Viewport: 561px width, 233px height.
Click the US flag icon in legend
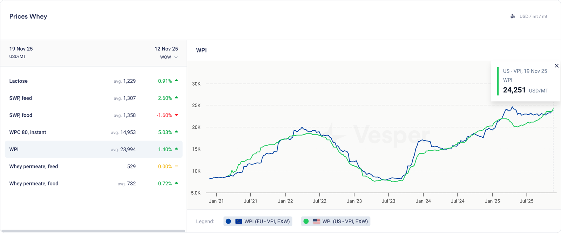pos(316,221)
